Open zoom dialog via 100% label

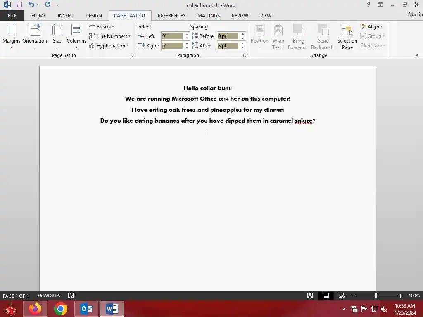pyautogui.click(x=414, y=296)
